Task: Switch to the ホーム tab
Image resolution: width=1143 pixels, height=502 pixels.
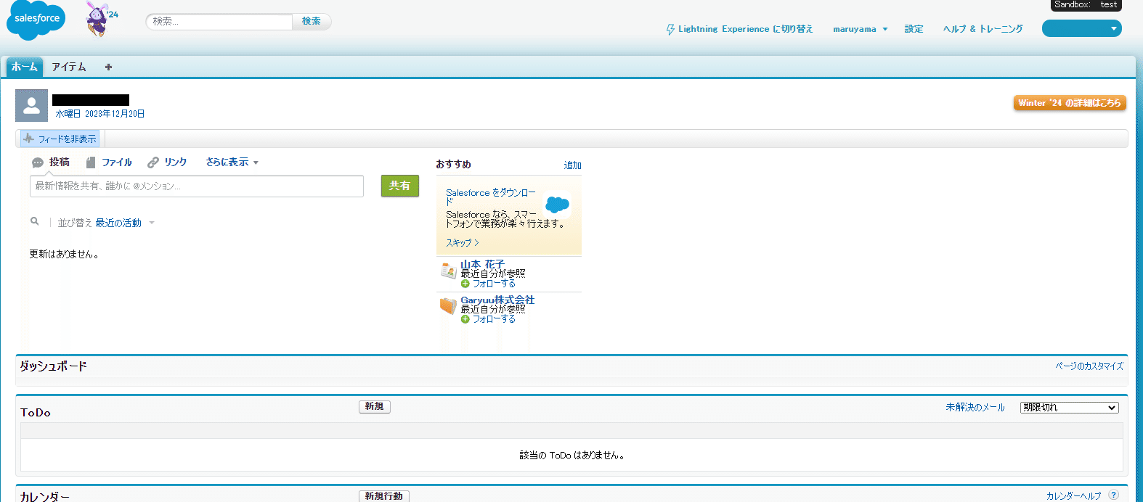Action: [25, 67]
